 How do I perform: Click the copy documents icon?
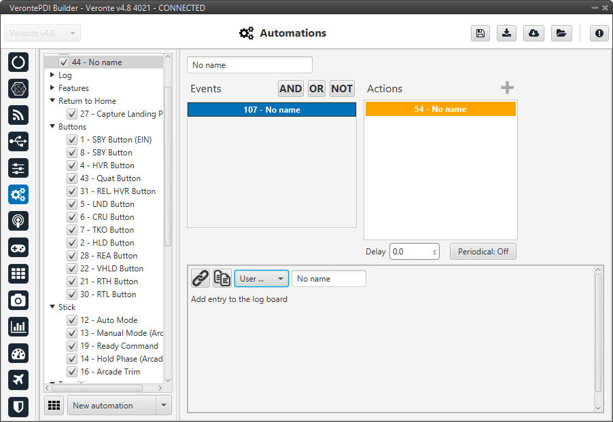click(222, 278)
